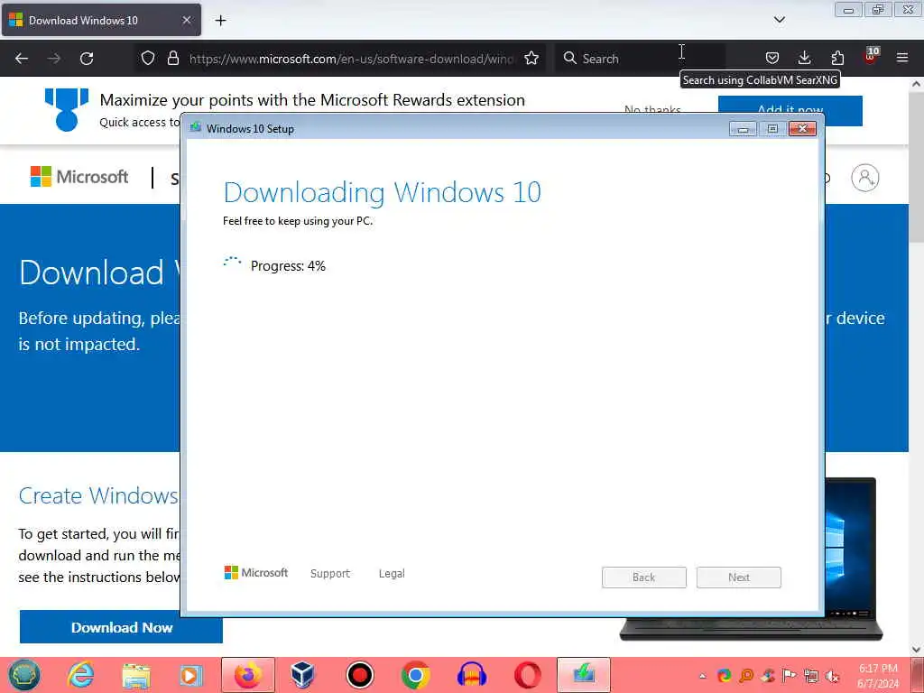Image resolution: width=924 pixels, height=693 pixels.
Task: Launch Internet Explorer from taskbar
Action: click(x=80, y=675)
